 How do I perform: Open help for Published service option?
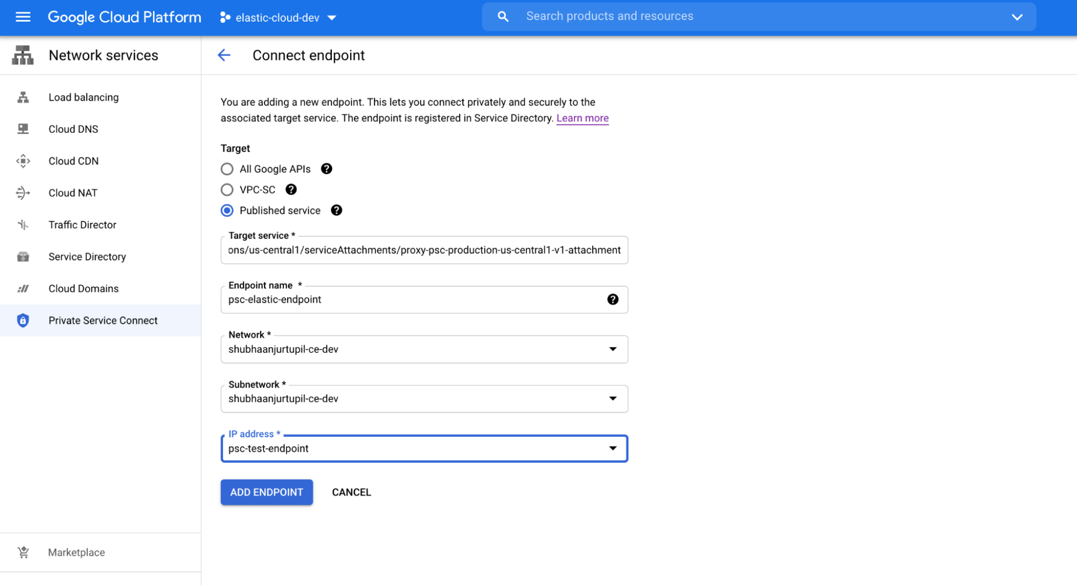(336, 211)
